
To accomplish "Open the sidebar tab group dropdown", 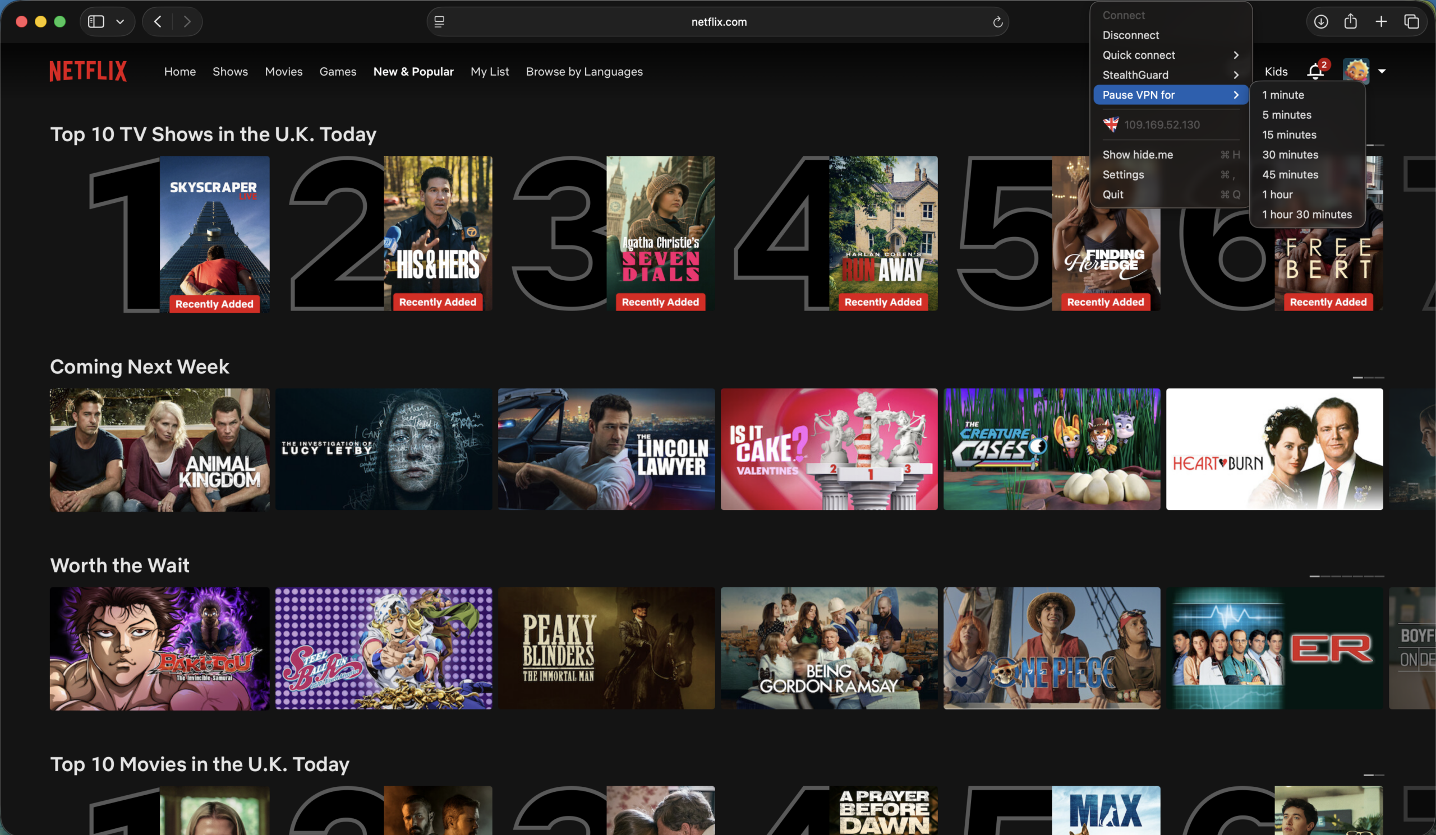I will [x=120, y=22].
